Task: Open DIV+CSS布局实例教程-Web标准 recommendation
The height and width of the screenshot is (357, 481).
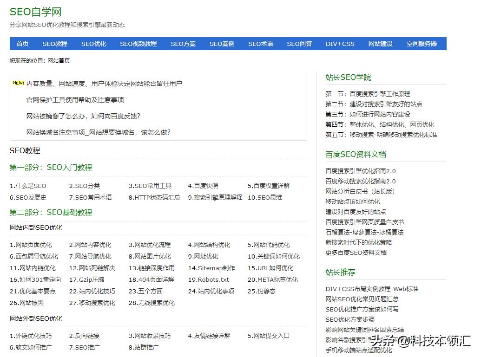Action: click(372, 288)
